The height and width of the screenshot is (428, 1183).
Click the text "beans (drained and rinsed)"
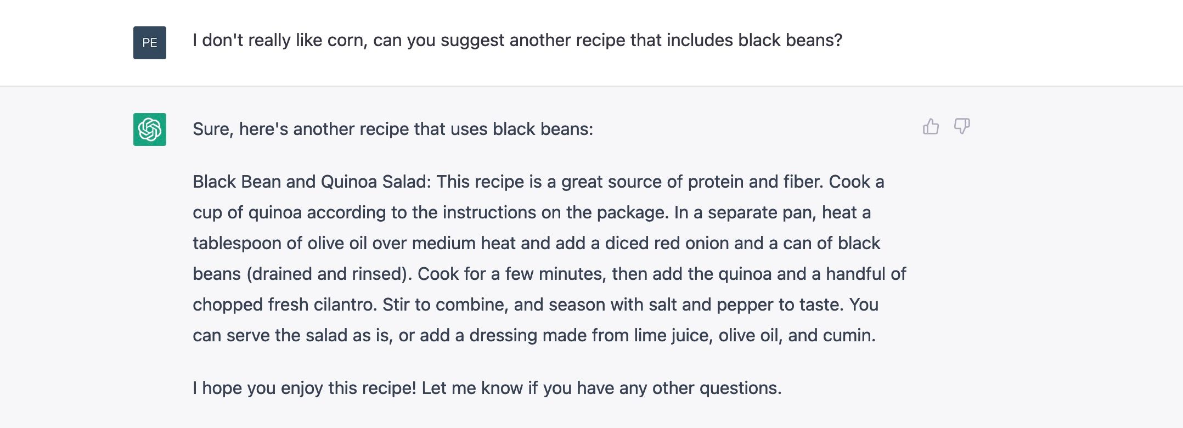point(301,274)
